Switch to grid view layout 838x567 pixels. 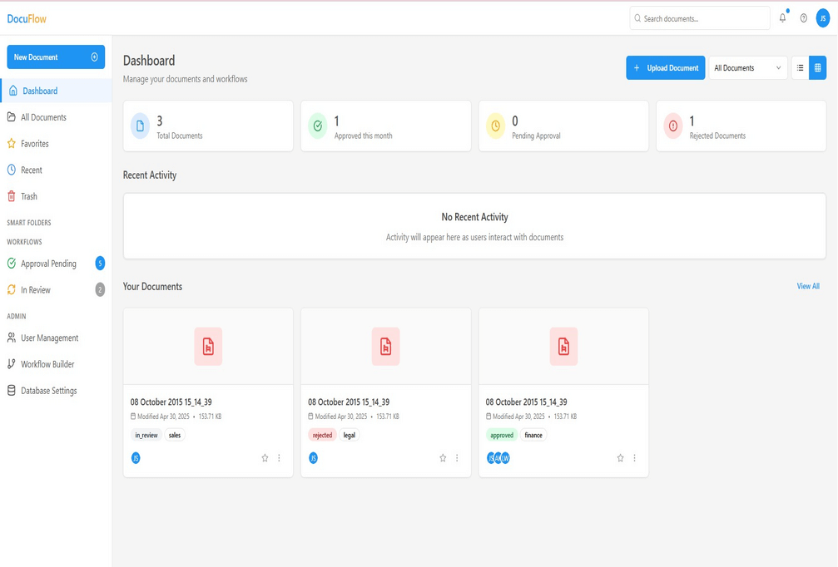point(818,68)
